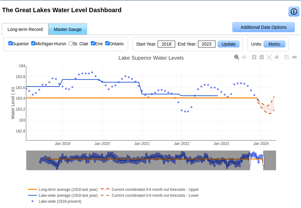Toggle the forecasts Lower legend entry
Screen dimensions: 301x208
[150, 195]
